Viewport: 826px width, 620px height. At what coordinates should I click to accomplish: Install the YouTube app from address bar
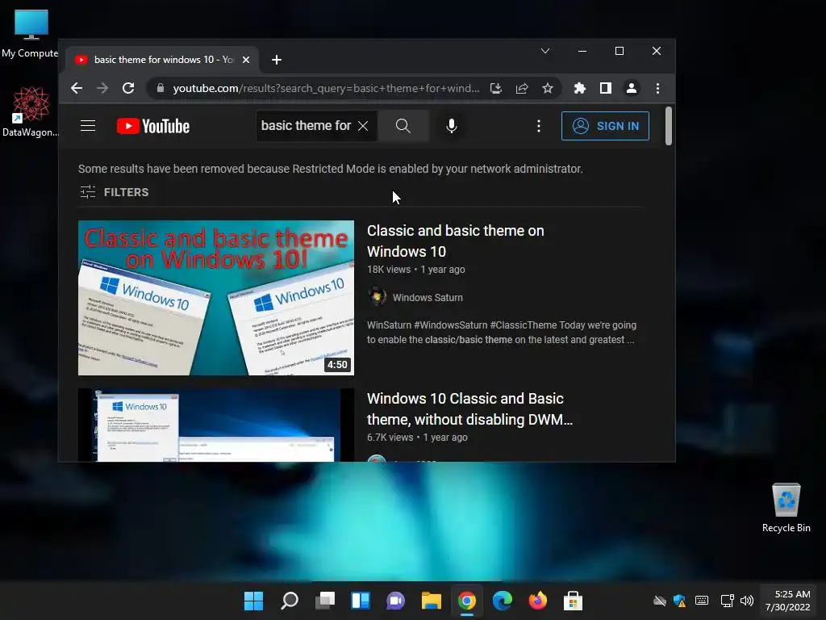click(x=496, y=88)
